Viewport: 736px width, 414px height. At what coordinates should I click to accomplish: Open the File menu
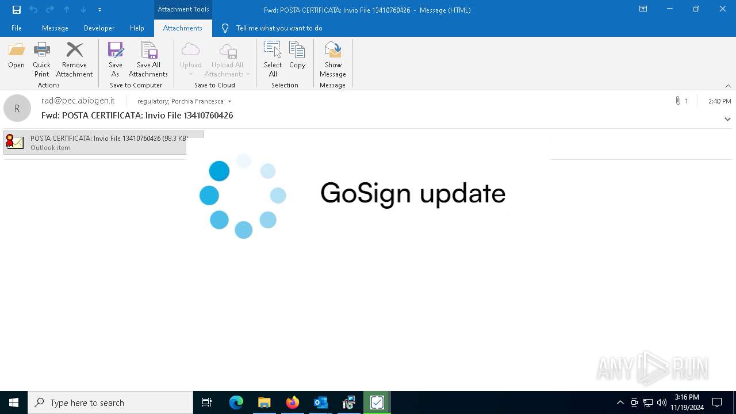pyautogui.click(x=17, y=28)
